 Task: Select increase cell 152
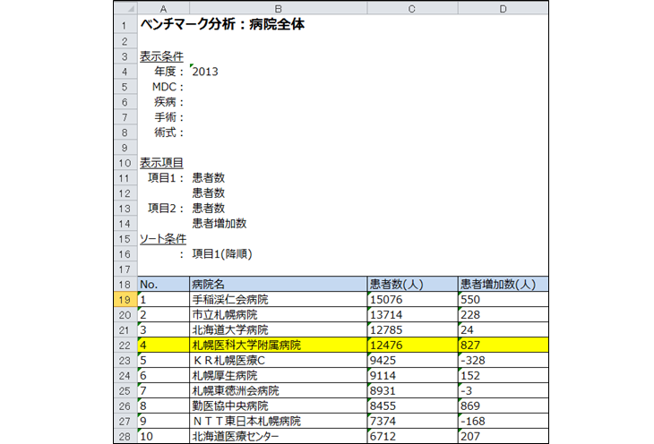(x=503, y=376)
